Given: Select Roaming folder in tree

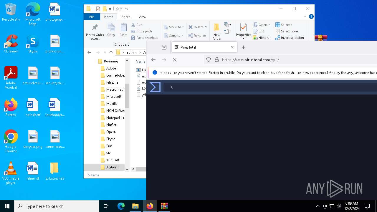Looking at the screenshot, I should click(111, 61).
